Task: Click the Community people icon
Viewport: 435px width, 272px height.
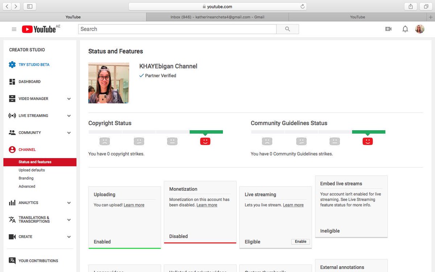Action: pos(12,133)
